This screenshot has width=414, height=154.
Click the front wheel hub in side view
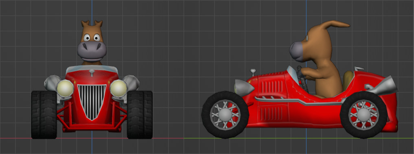pyautogui.click(x=225, y=114)
